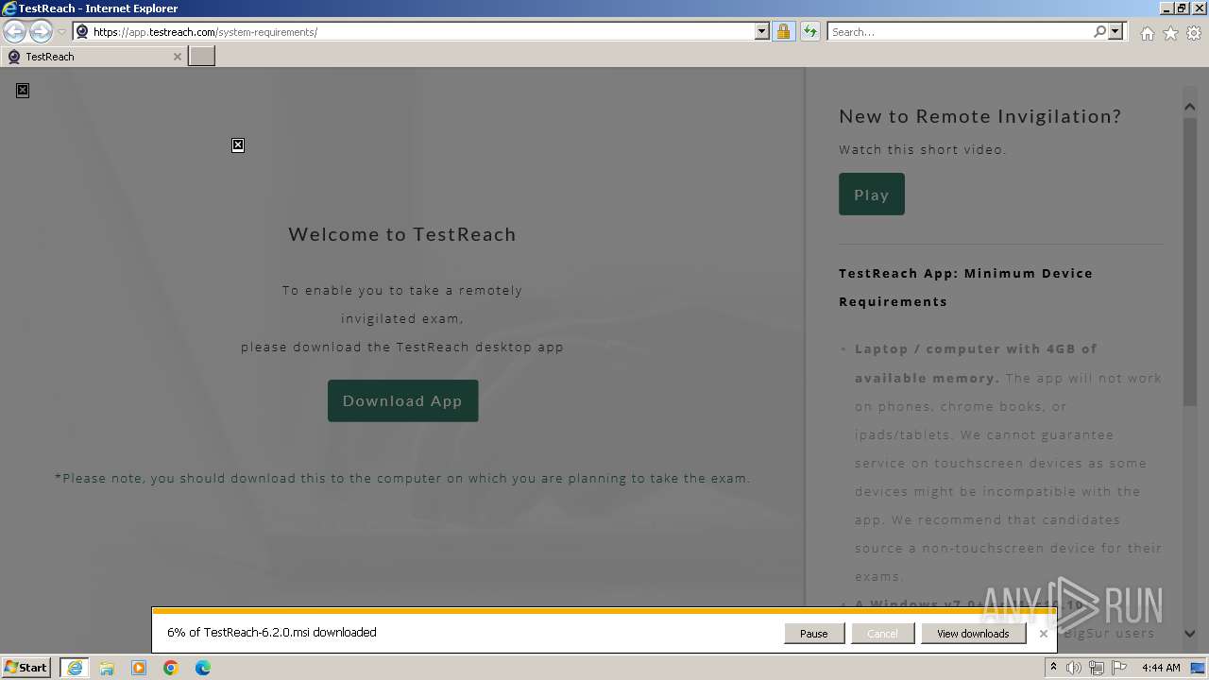Show hidden system tray icons arrow
1209x680 pixels.
click(x=1053, y=668)
